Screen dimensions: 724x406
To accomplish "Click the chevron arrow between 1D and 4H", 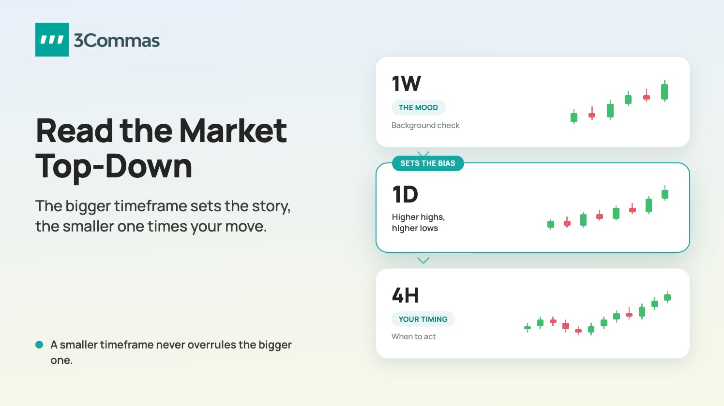I will (x=423, y=261).
